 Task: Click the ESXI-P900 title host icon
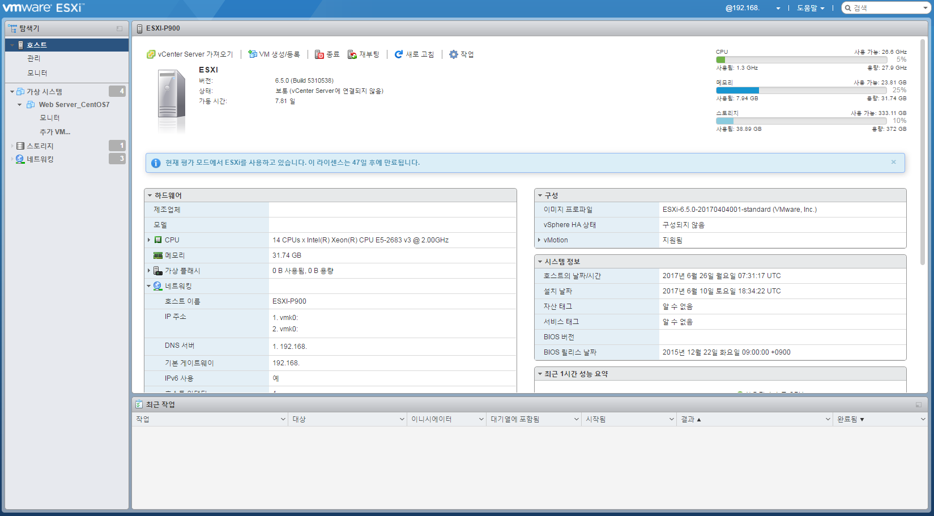coord(139,28)
